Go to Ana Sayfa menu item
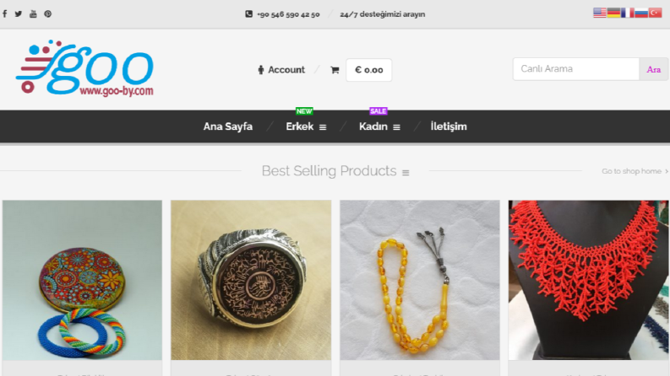The image size is (670, 376). point(228,126)
